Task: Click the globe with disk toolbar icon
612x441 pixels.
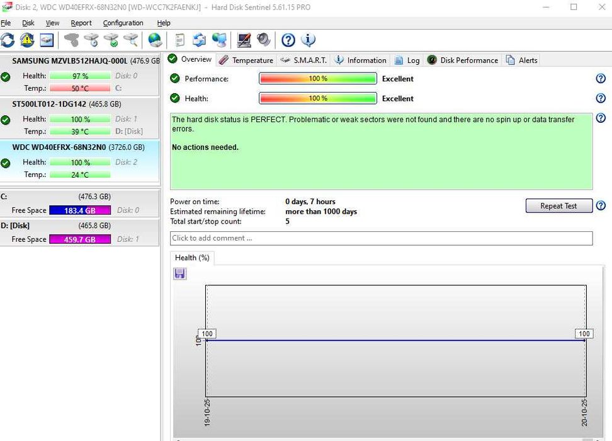Action: 155,40
